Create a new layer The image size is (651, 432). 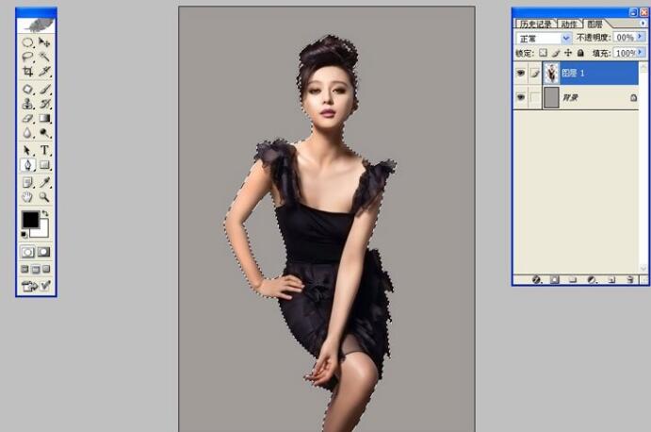[611, 280]
